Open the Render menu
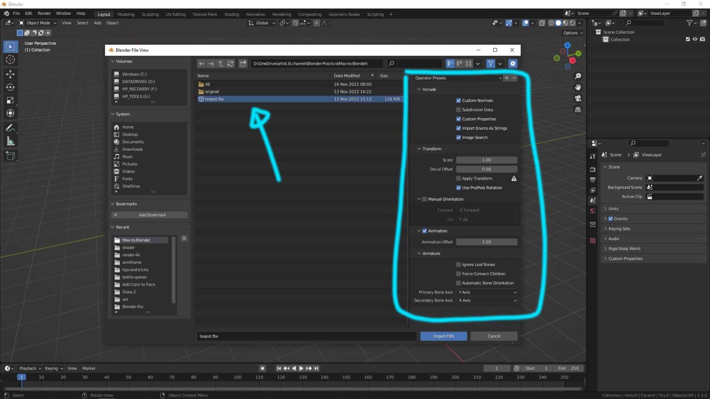Viewport: 710px width, 399px height. click(x=44, y=13)
